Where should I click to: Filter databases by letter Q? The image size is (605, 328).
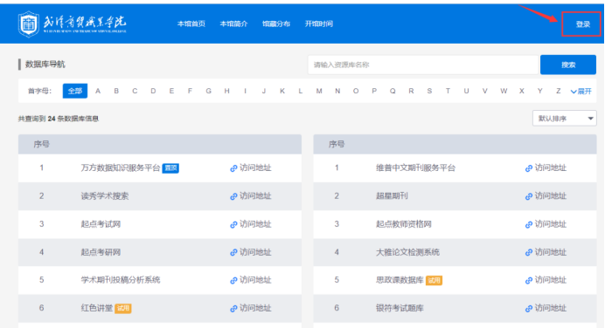pos(393,91)
